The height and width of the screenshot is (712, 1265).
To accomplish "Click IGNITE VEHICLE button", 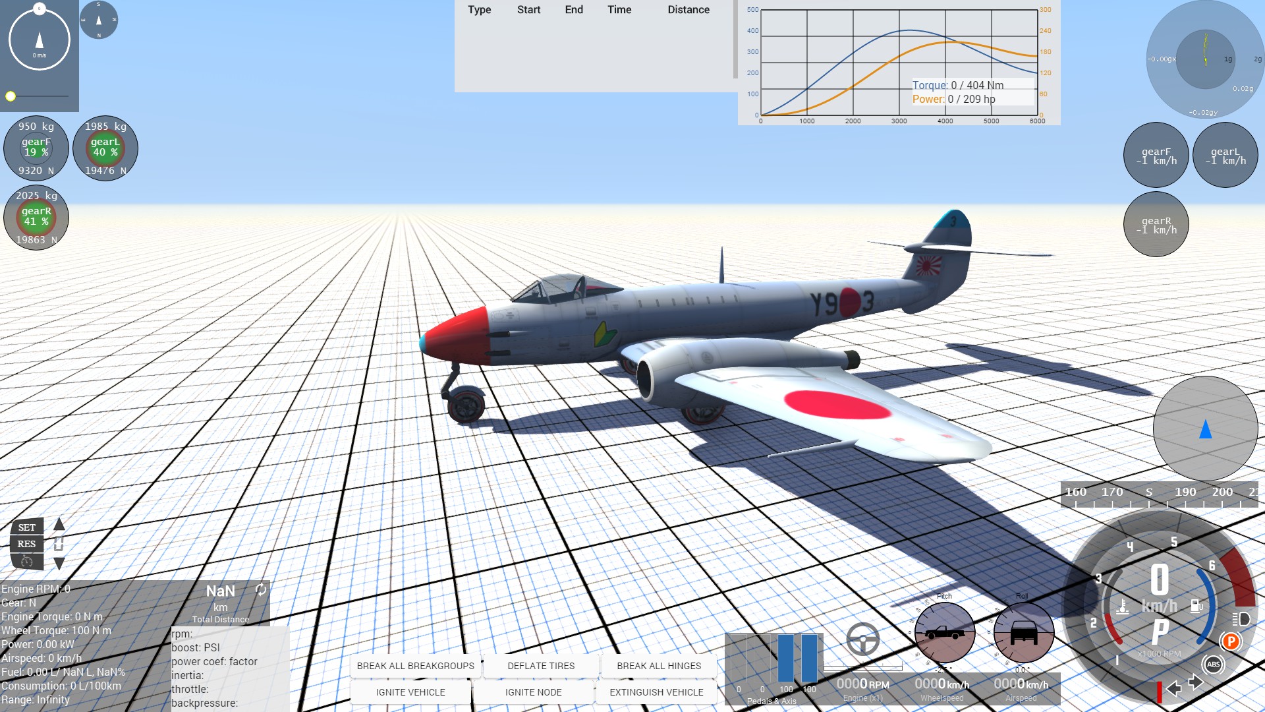I will [x=410, y=692].
